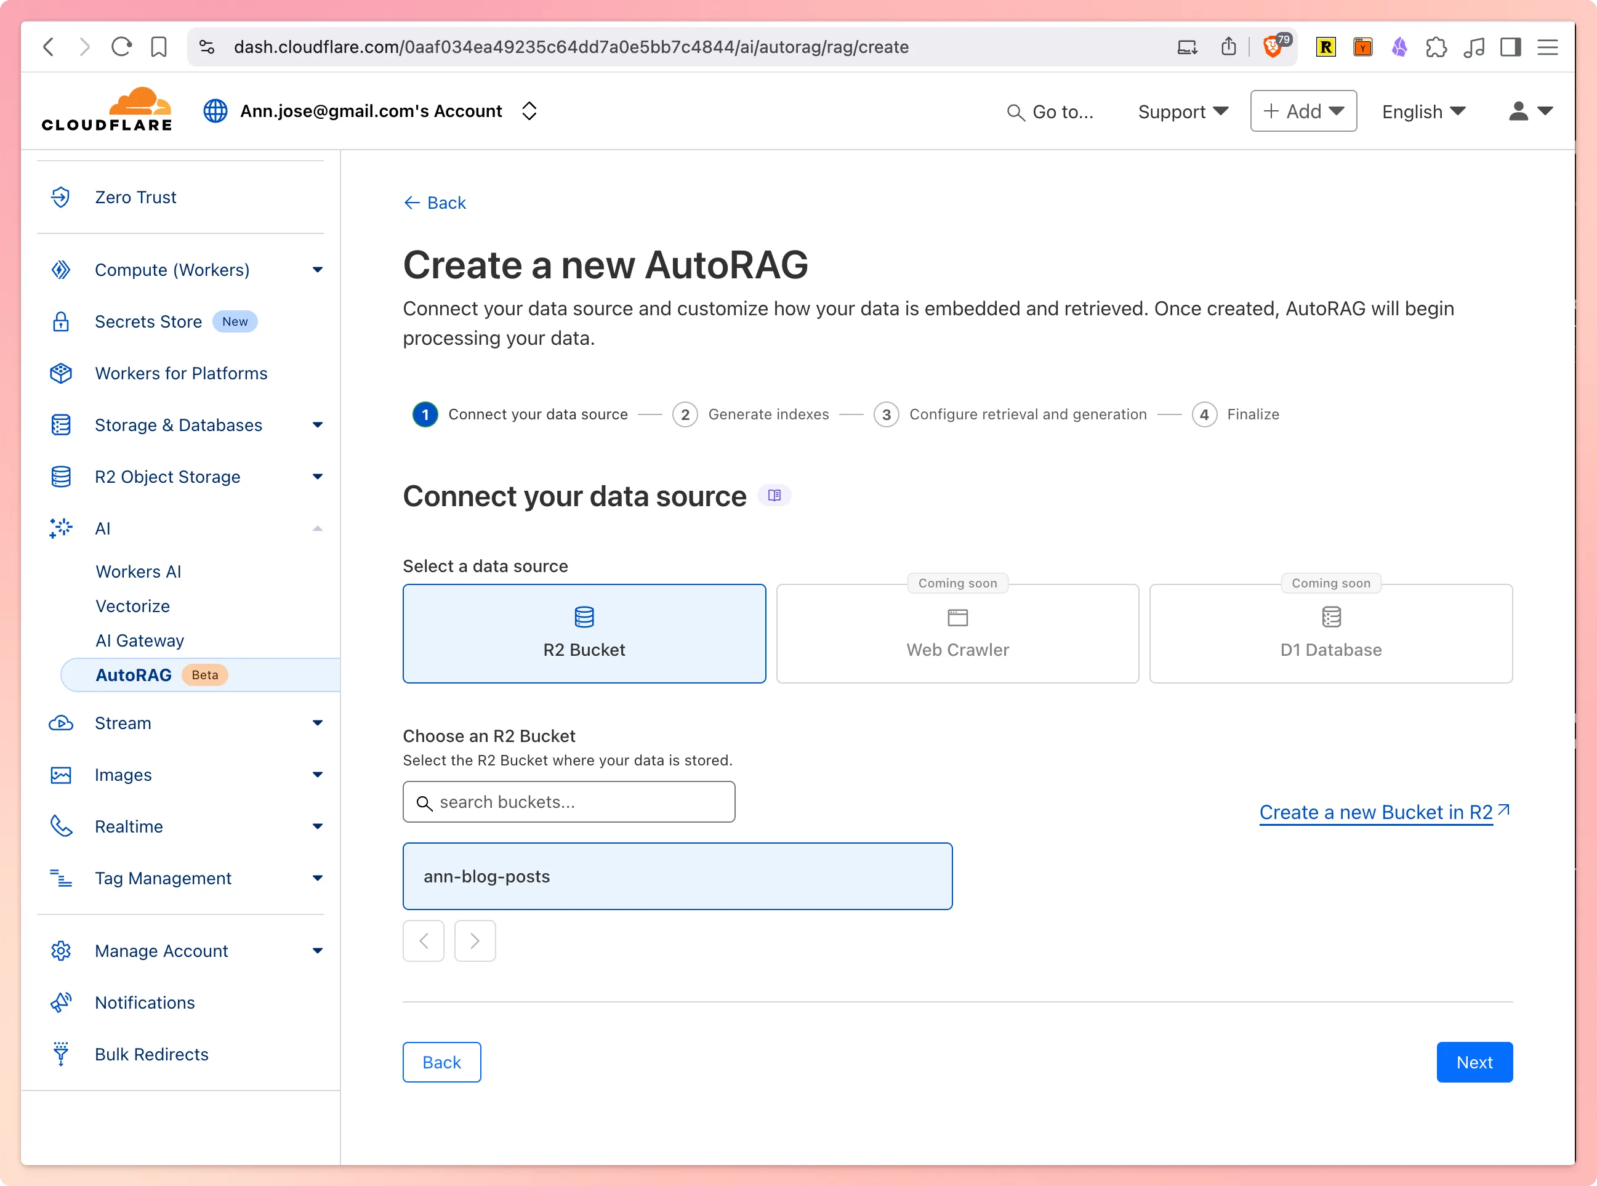Viewport: 1597px width, 1186px height.
Task: Select R2 Bucket as data source
Action: [584, 634]
